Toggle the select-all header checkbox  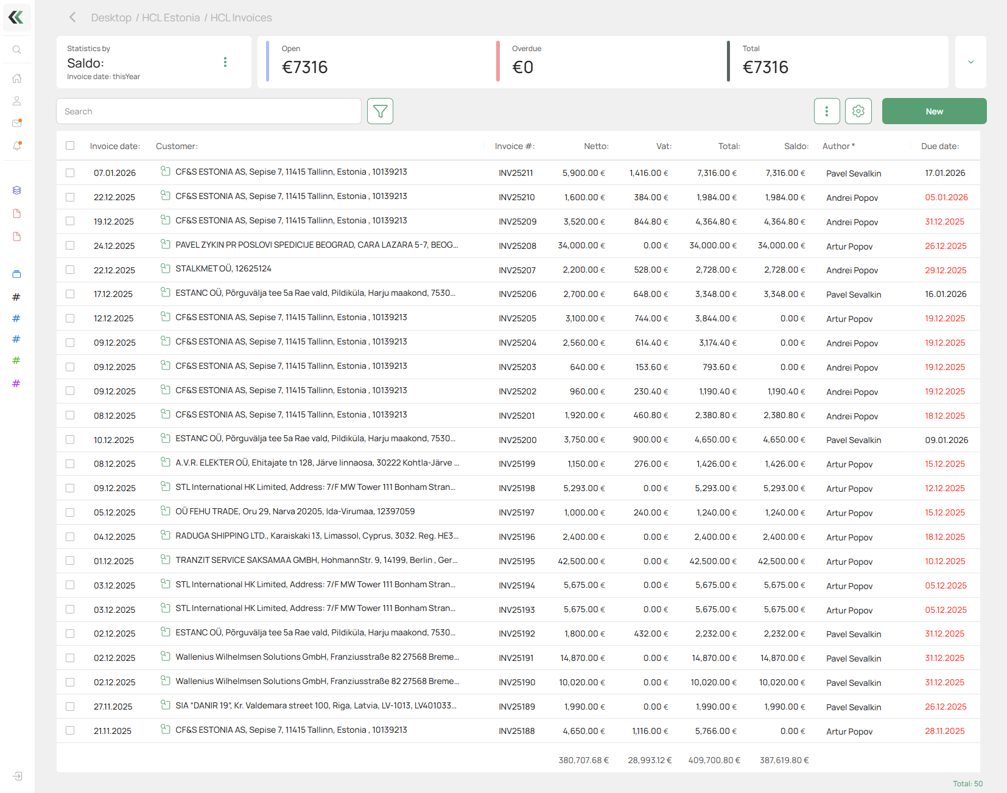(70, 146)
